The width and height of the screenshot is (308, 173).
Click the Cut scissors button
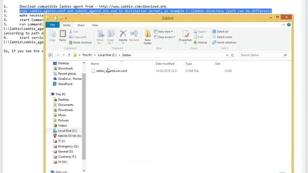[x=74, y=32]
